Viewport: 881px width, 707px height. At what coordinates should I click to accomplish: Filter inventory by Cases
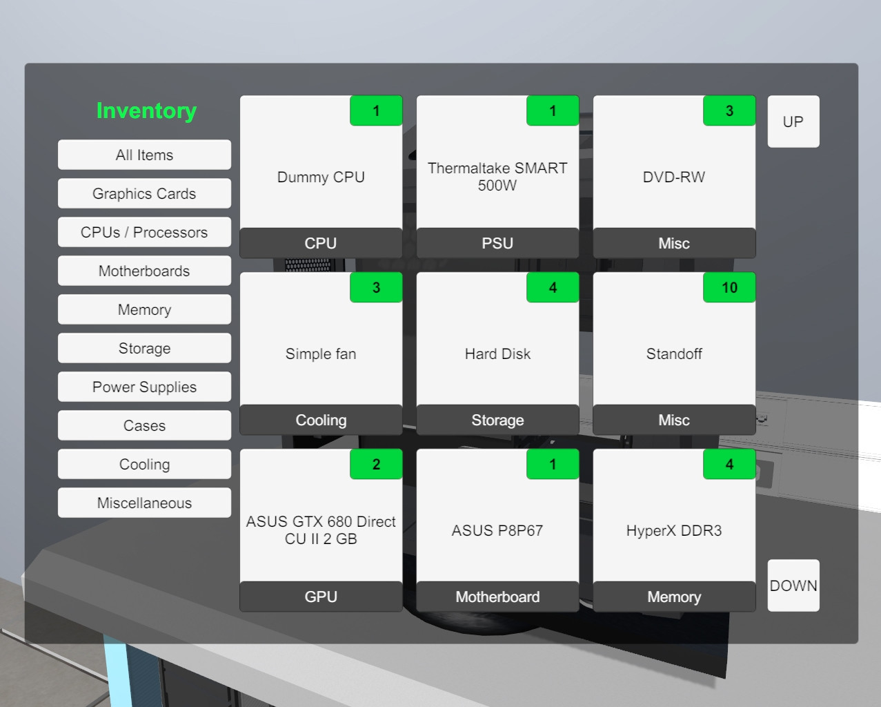pos(144,426)
